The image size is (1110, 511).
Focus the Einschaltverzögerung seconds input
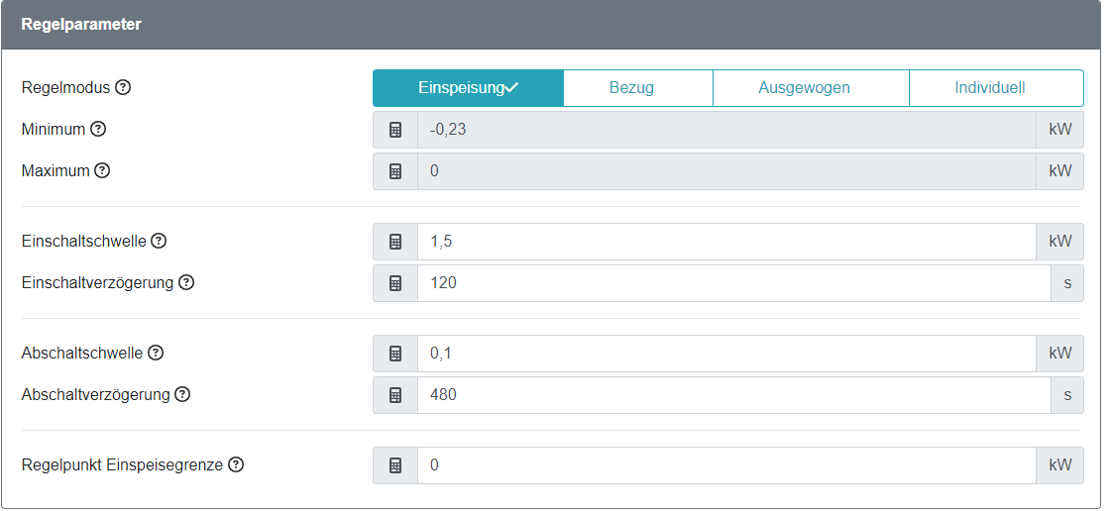(733, 283)
